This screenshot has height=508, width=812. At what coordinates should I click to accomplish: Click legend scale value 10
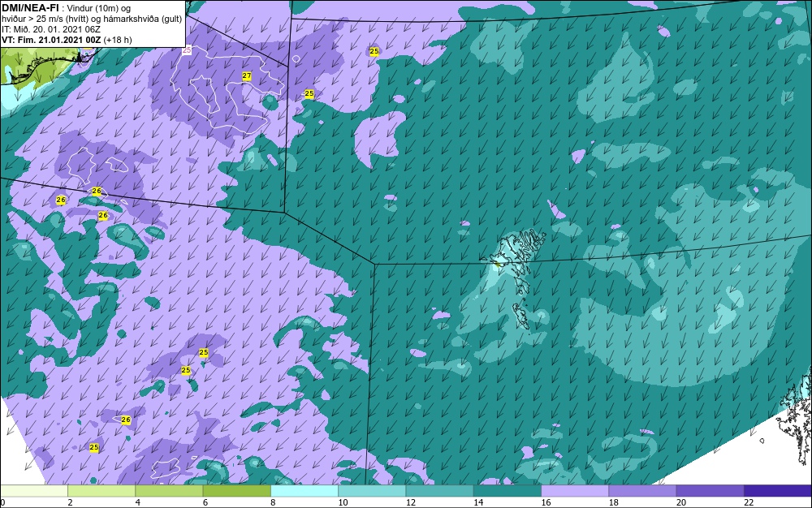click(343, 502)
